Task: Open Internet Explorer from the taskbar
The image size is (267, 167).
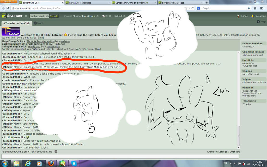Action: tap(28, 163)
